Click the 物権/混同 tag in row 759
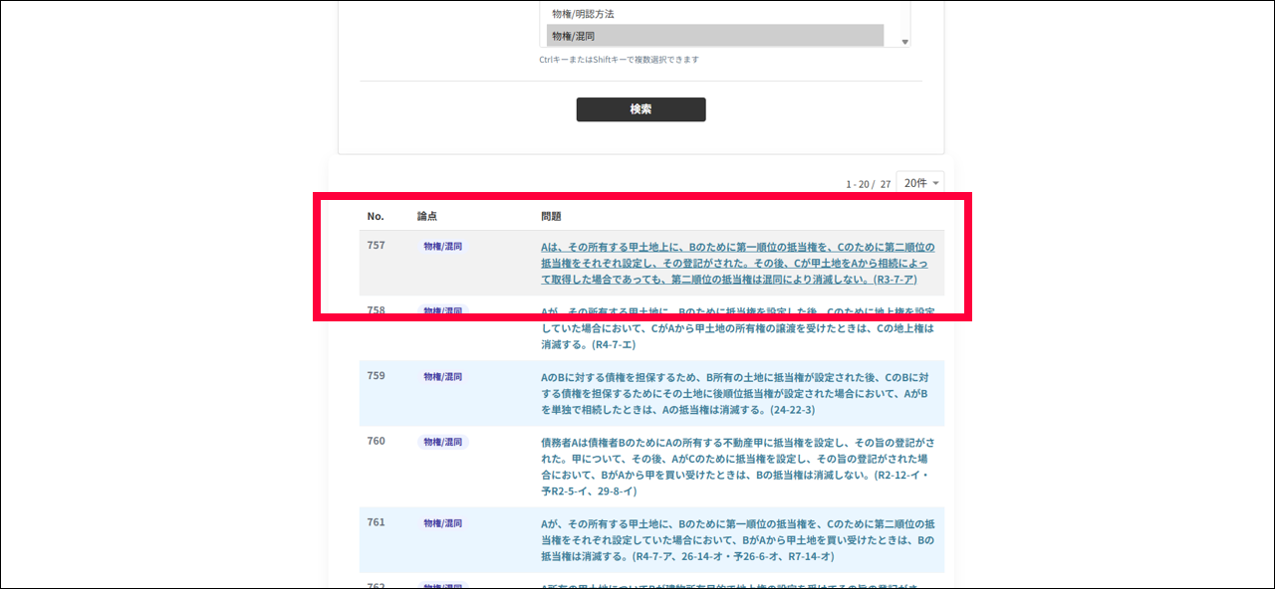The height and width of the screenshot is (589, 1275). (442, 377)
